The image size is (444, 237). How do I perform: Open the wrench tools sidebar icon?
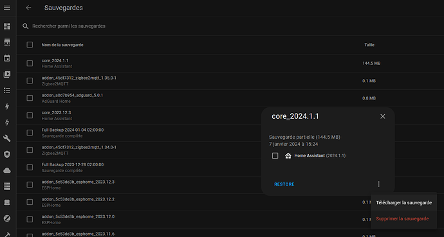(7, 138)
